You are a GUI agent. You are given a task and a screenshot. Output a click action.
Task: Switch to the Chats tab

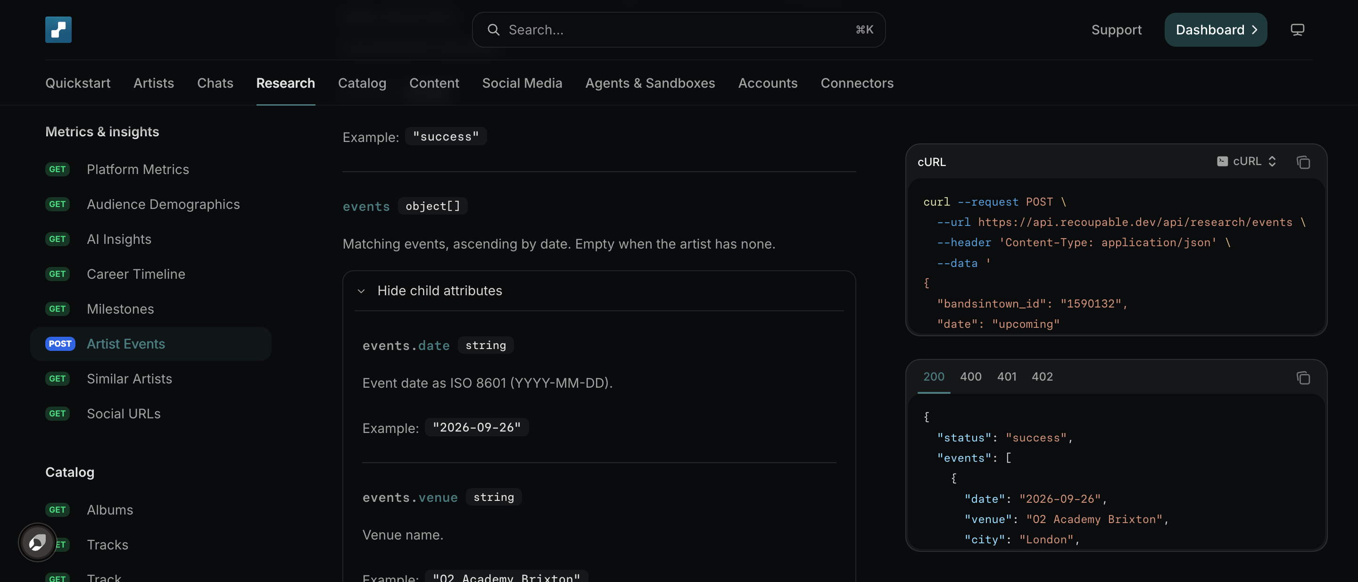[x=215, y=83]
